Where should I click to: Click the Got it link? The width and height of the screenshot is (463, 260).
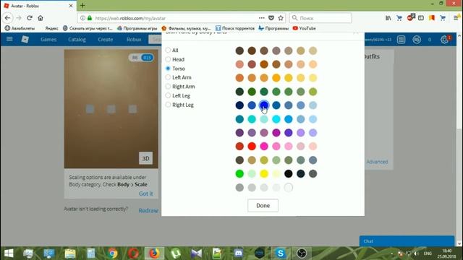pyautogui.click(x=146, y=194)
